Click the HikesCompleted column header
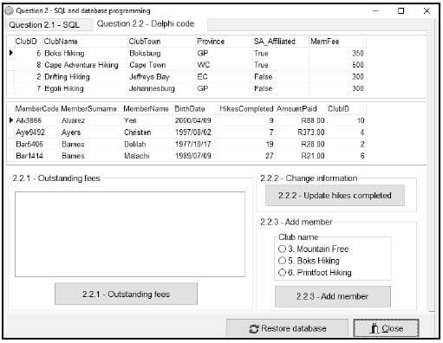443x343 pixels. (246, 109)
